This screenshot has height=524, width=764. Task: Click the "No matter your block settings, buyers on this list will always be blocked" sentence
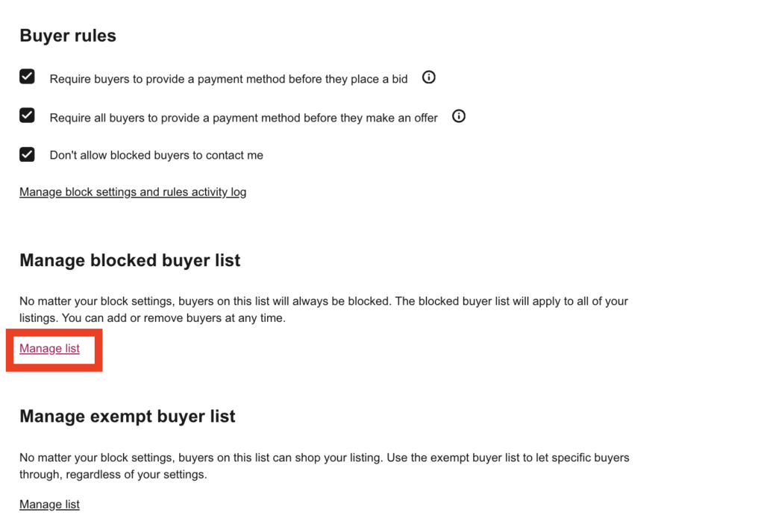pyautogui.click(x=206, y=301)
